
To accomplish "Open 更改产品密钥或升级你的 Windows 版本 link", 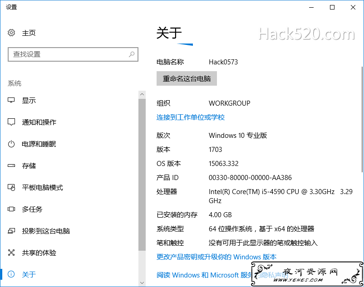I will pos(216,257).
